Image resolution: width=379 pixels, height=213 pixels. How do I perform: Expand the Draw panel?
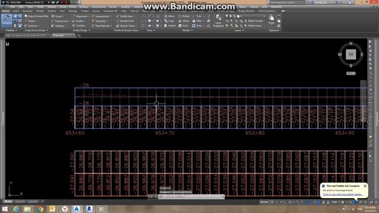(151, 30)
